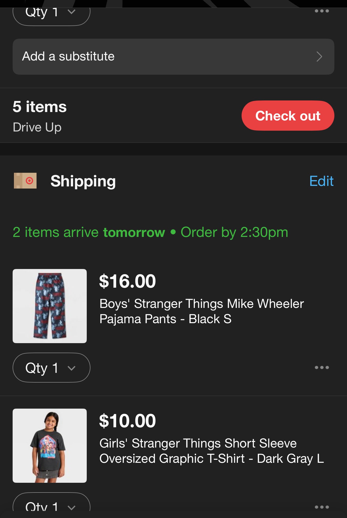Select the Drive Up fulfillment label
This screenshot has height=518, width=347.
pyautogui.click(x=37, y=127)
